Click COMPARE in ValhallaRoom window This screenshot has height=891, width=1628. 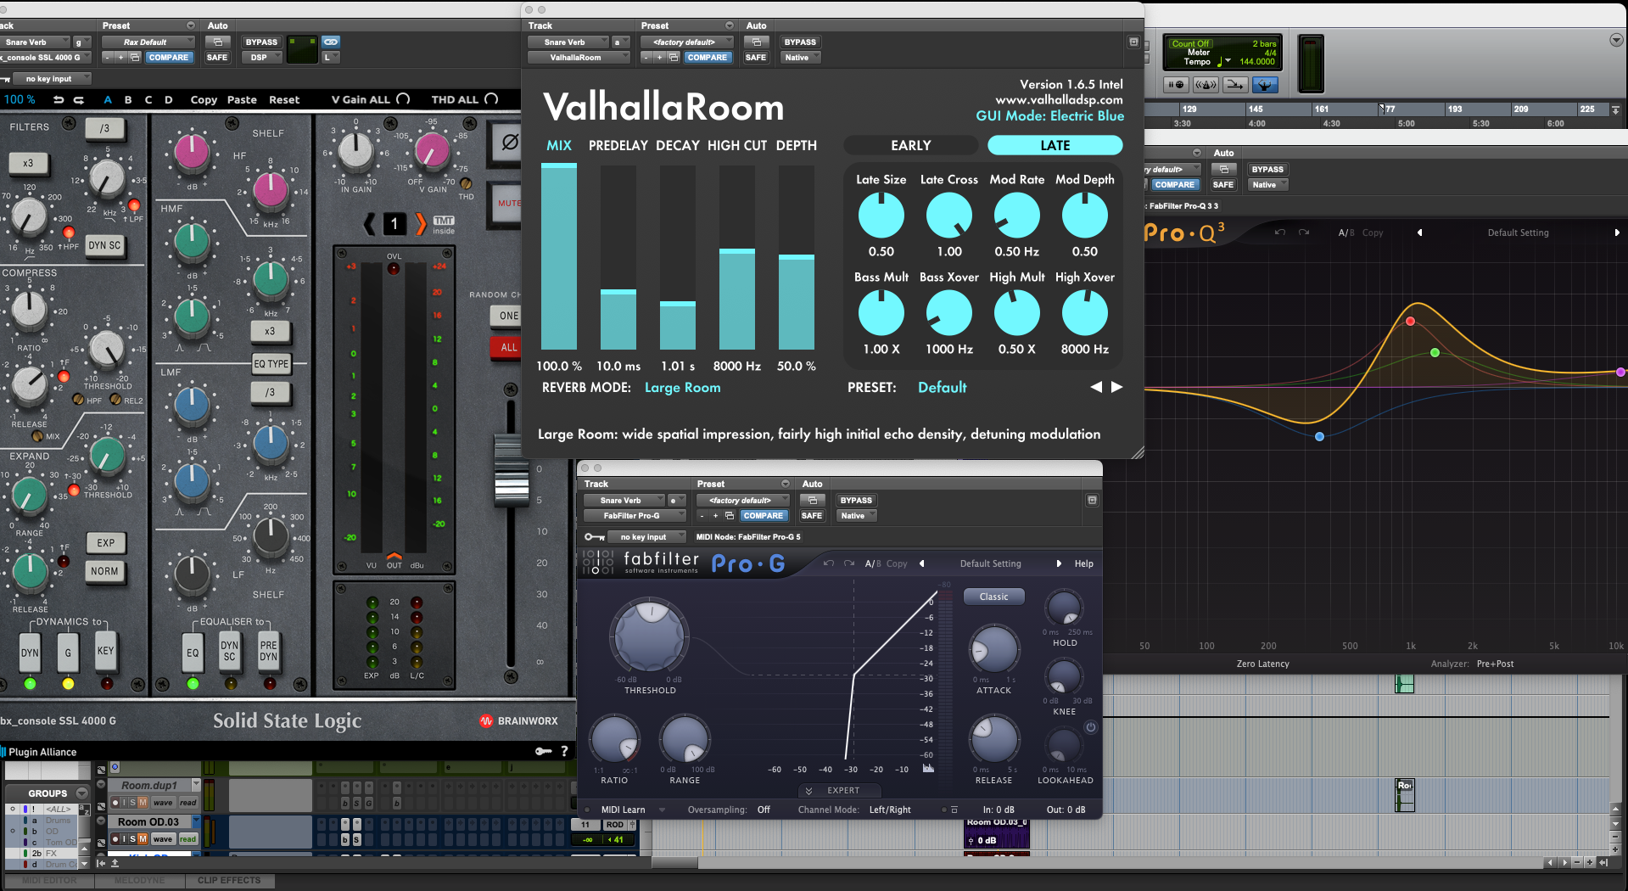click(707, 57)
